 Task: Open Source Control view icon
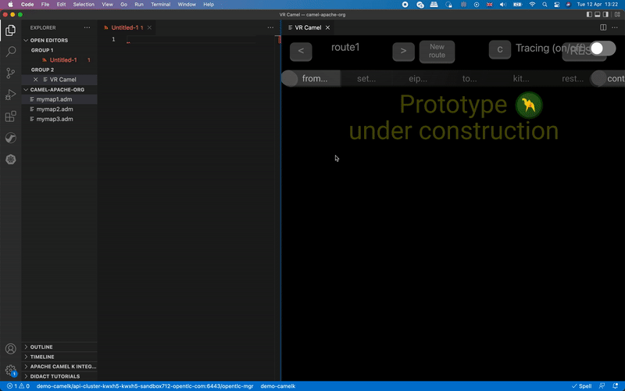click(x=11, y=73)
